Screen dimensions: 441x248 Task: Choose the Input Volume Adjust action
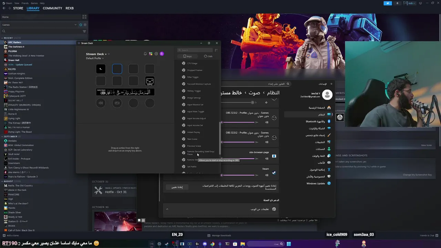click(197, 118)
